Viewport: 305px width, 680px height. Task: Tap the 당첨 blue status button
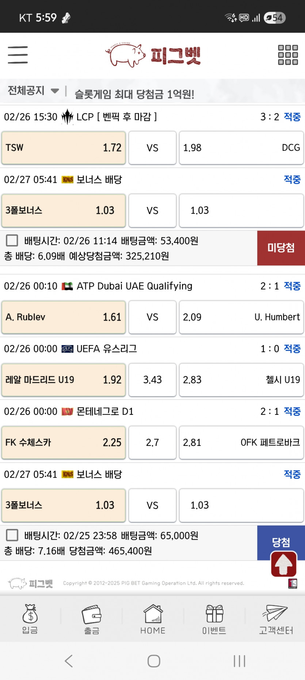[x=281, y=542]
